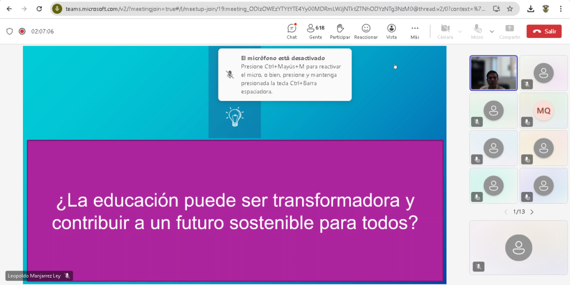Click the slide question text
The height and width of the screenshot is (285, 570).
[x=235, y=212]
